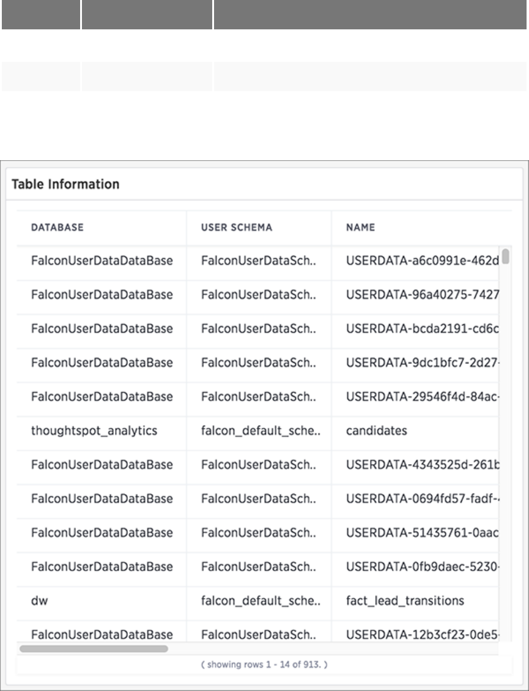
Task: Click falcon_default_sche.. schema in candidates row
Action: point(261,430)
